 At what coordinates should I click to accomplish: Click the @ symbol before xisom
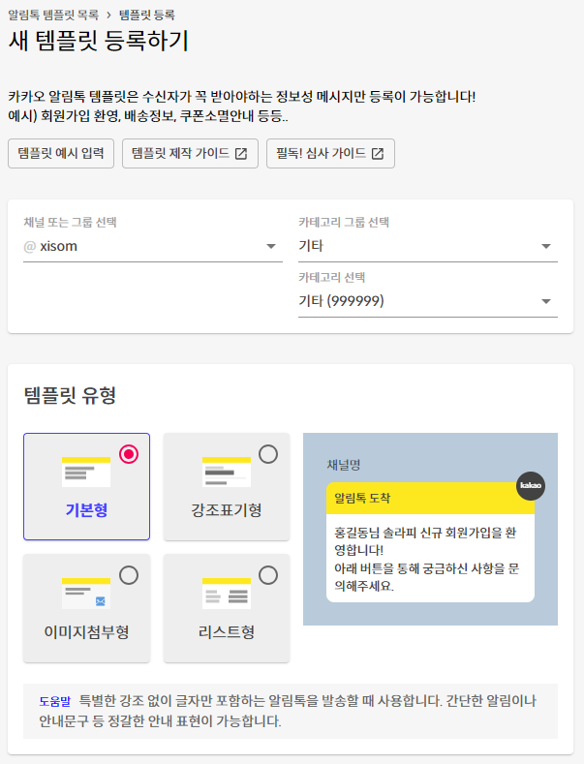point(30,247)
